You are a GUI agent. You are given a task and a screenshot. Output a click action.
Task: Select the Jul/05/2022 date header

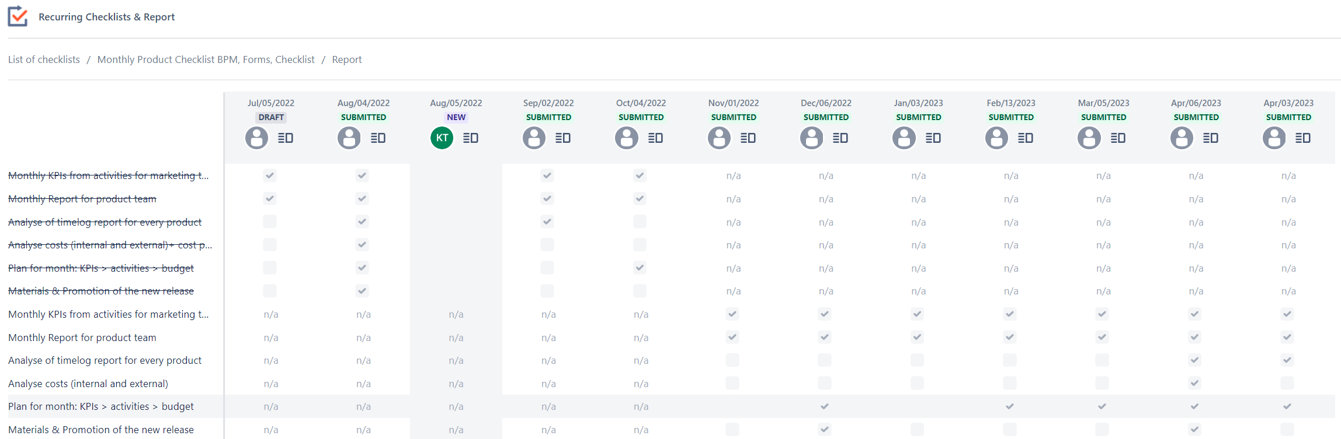point(271,103)
